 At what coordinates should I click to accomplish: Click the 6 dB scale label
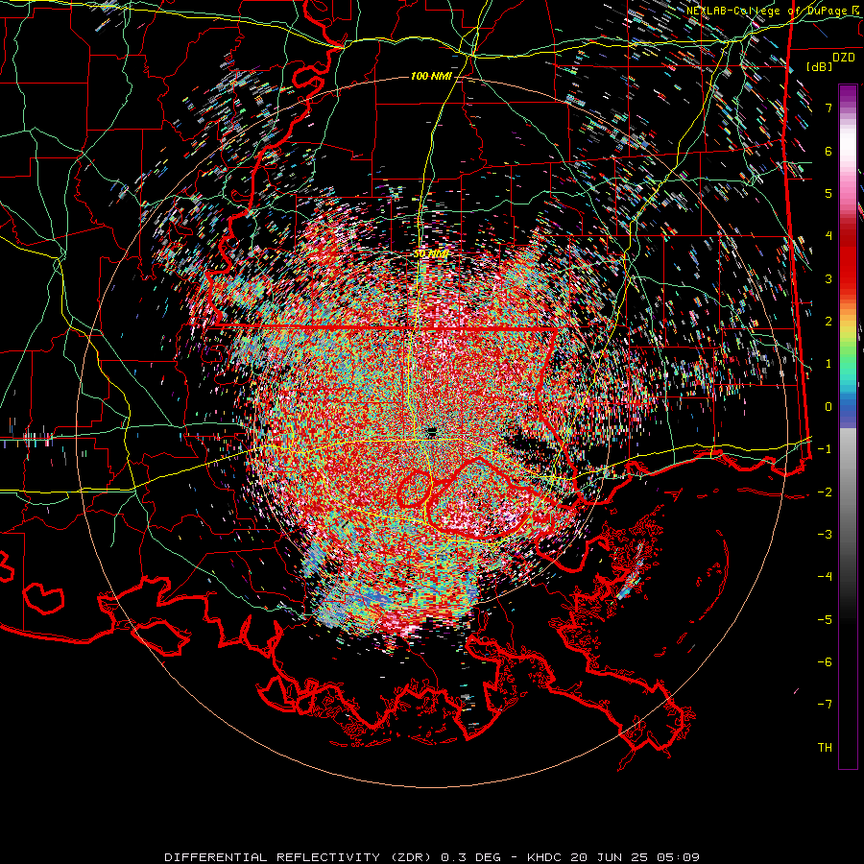coord(828,151)
